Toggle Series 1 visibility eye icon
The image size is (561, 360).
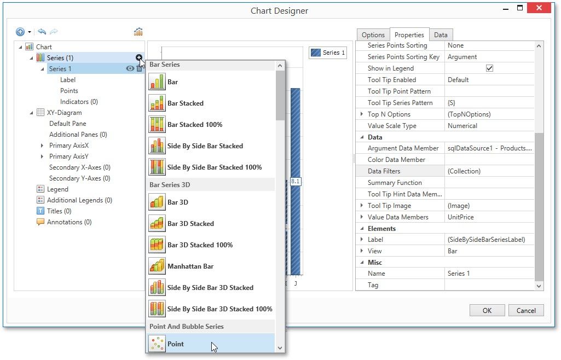point(130,69)
